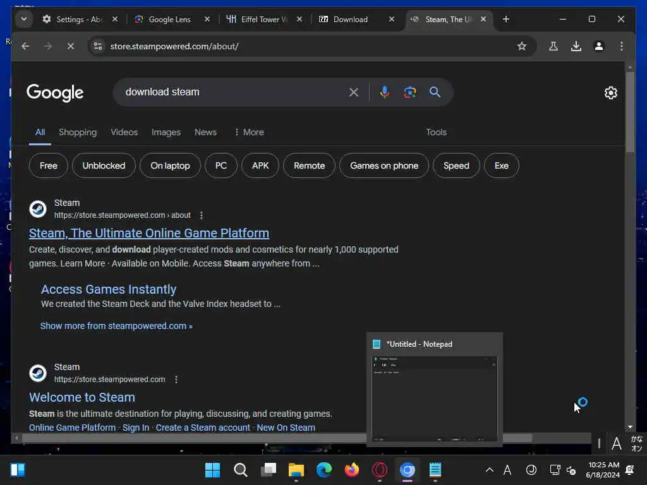Close the Google Lens tab
Image resolution: width=647 pixels, height=485 pixels.
(207, 19)
